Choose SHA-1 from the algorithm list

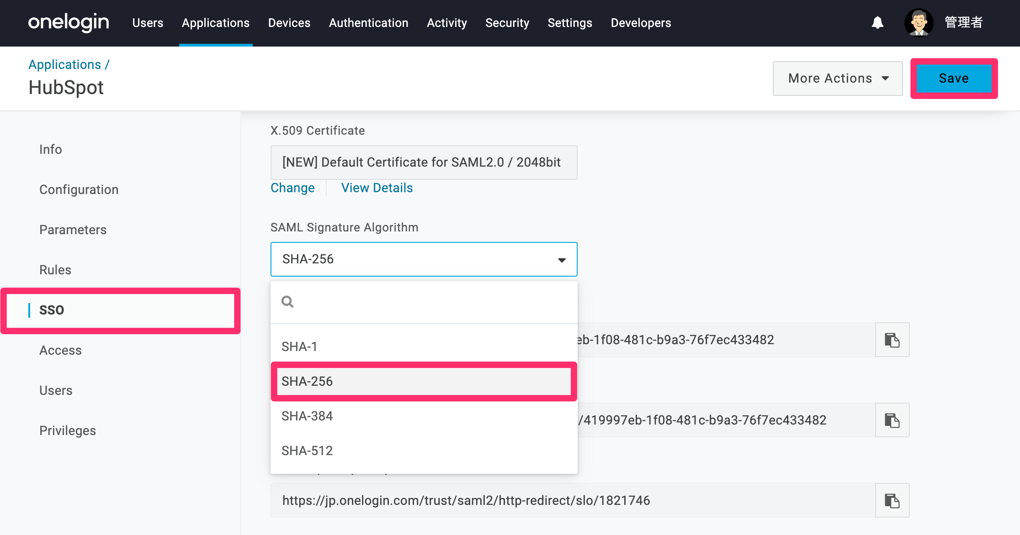(424, 346)
